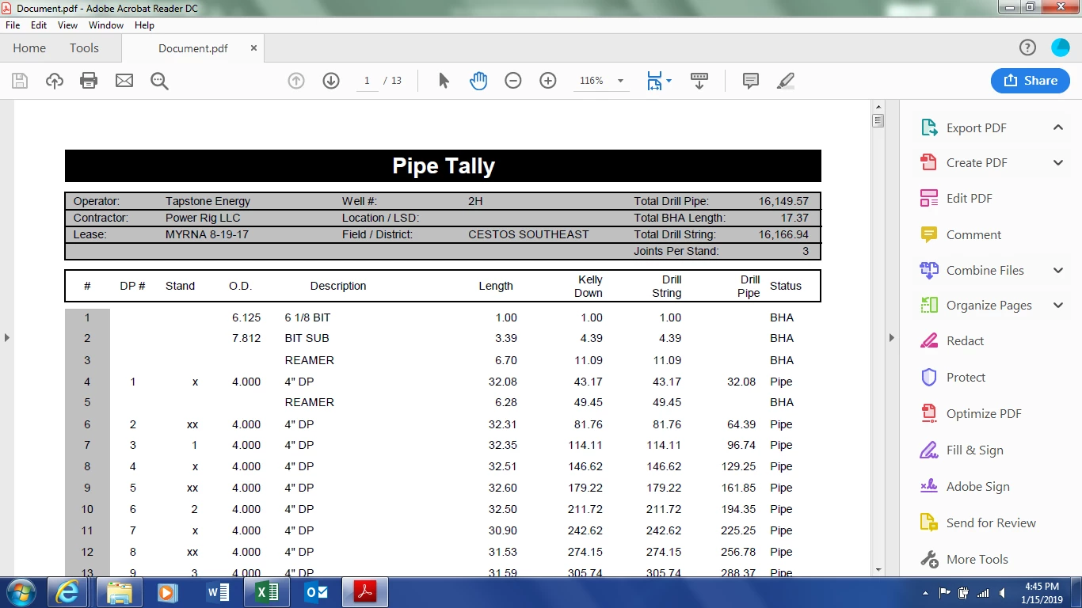Open Send for Review tool

coord(990,523)
